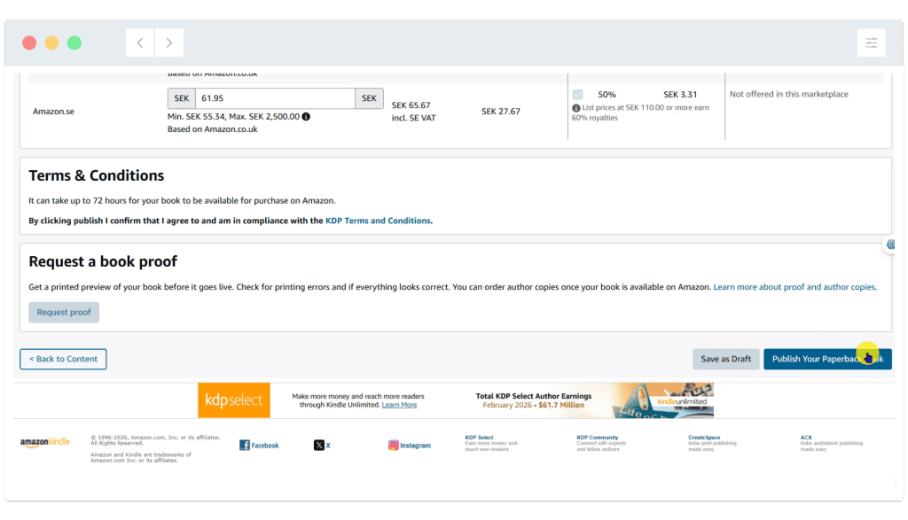The width and height of the screenshot is (908, 520).
Task: Click the left SEK currency label of price field
Action: 182,98
